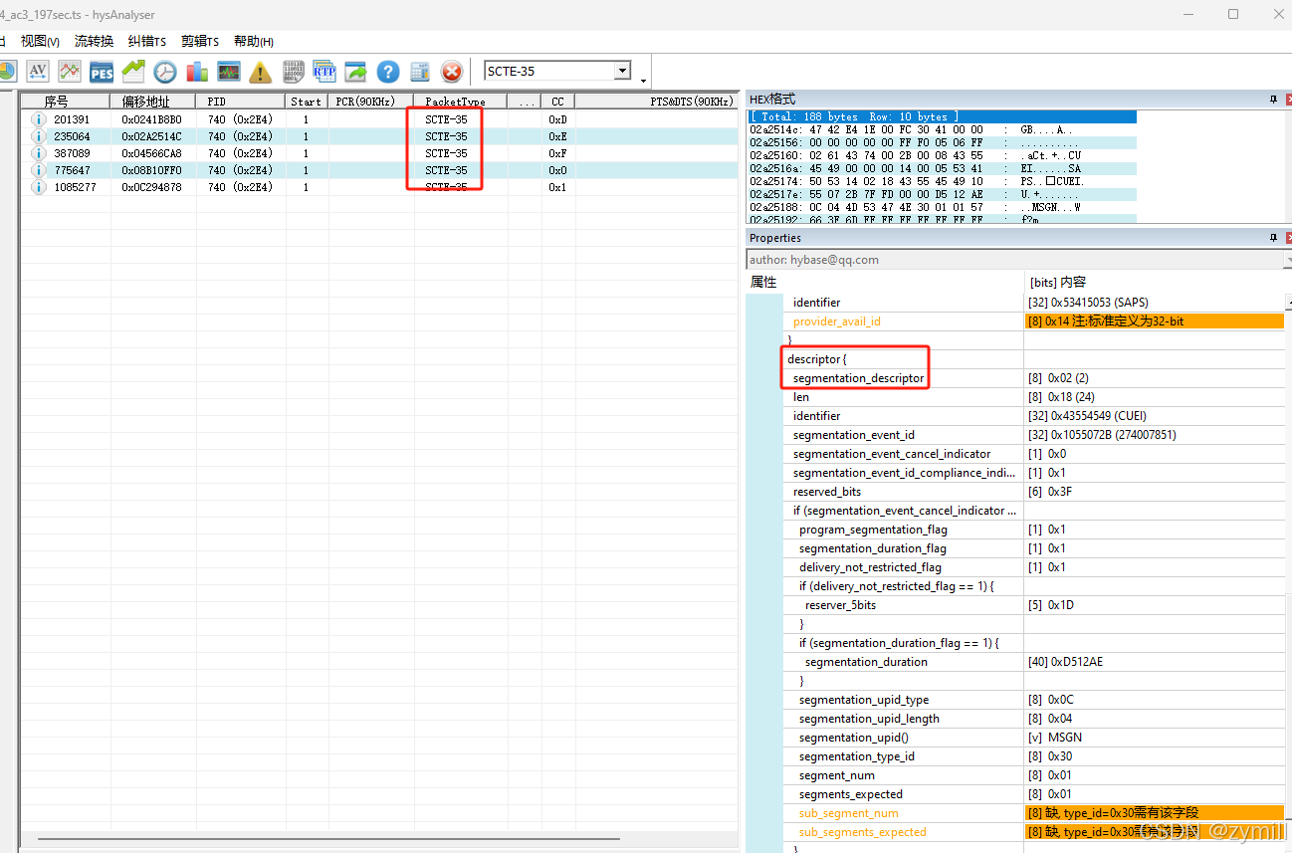The image size is (1292, 853).
Task: Open the 流转换 menu
Action: [x=94, y=41]
